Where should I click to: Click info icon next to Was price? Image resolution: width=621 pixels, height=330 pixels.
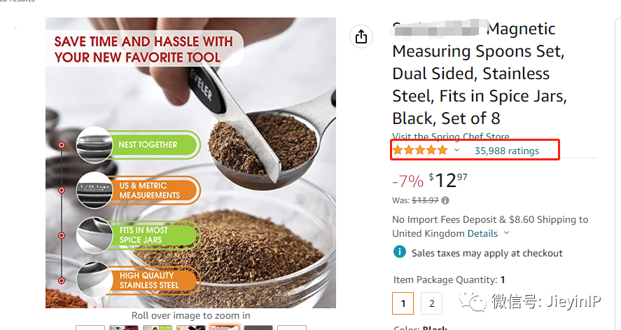[x=445, y=200]
